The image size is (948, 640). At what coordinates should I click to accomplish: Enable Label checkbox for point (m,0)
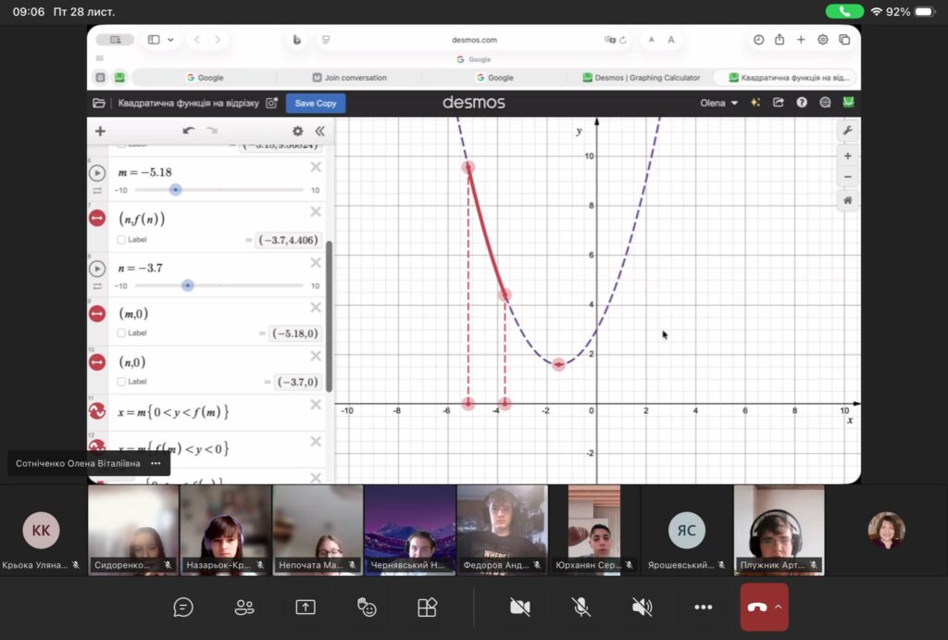tap(122, 333)
